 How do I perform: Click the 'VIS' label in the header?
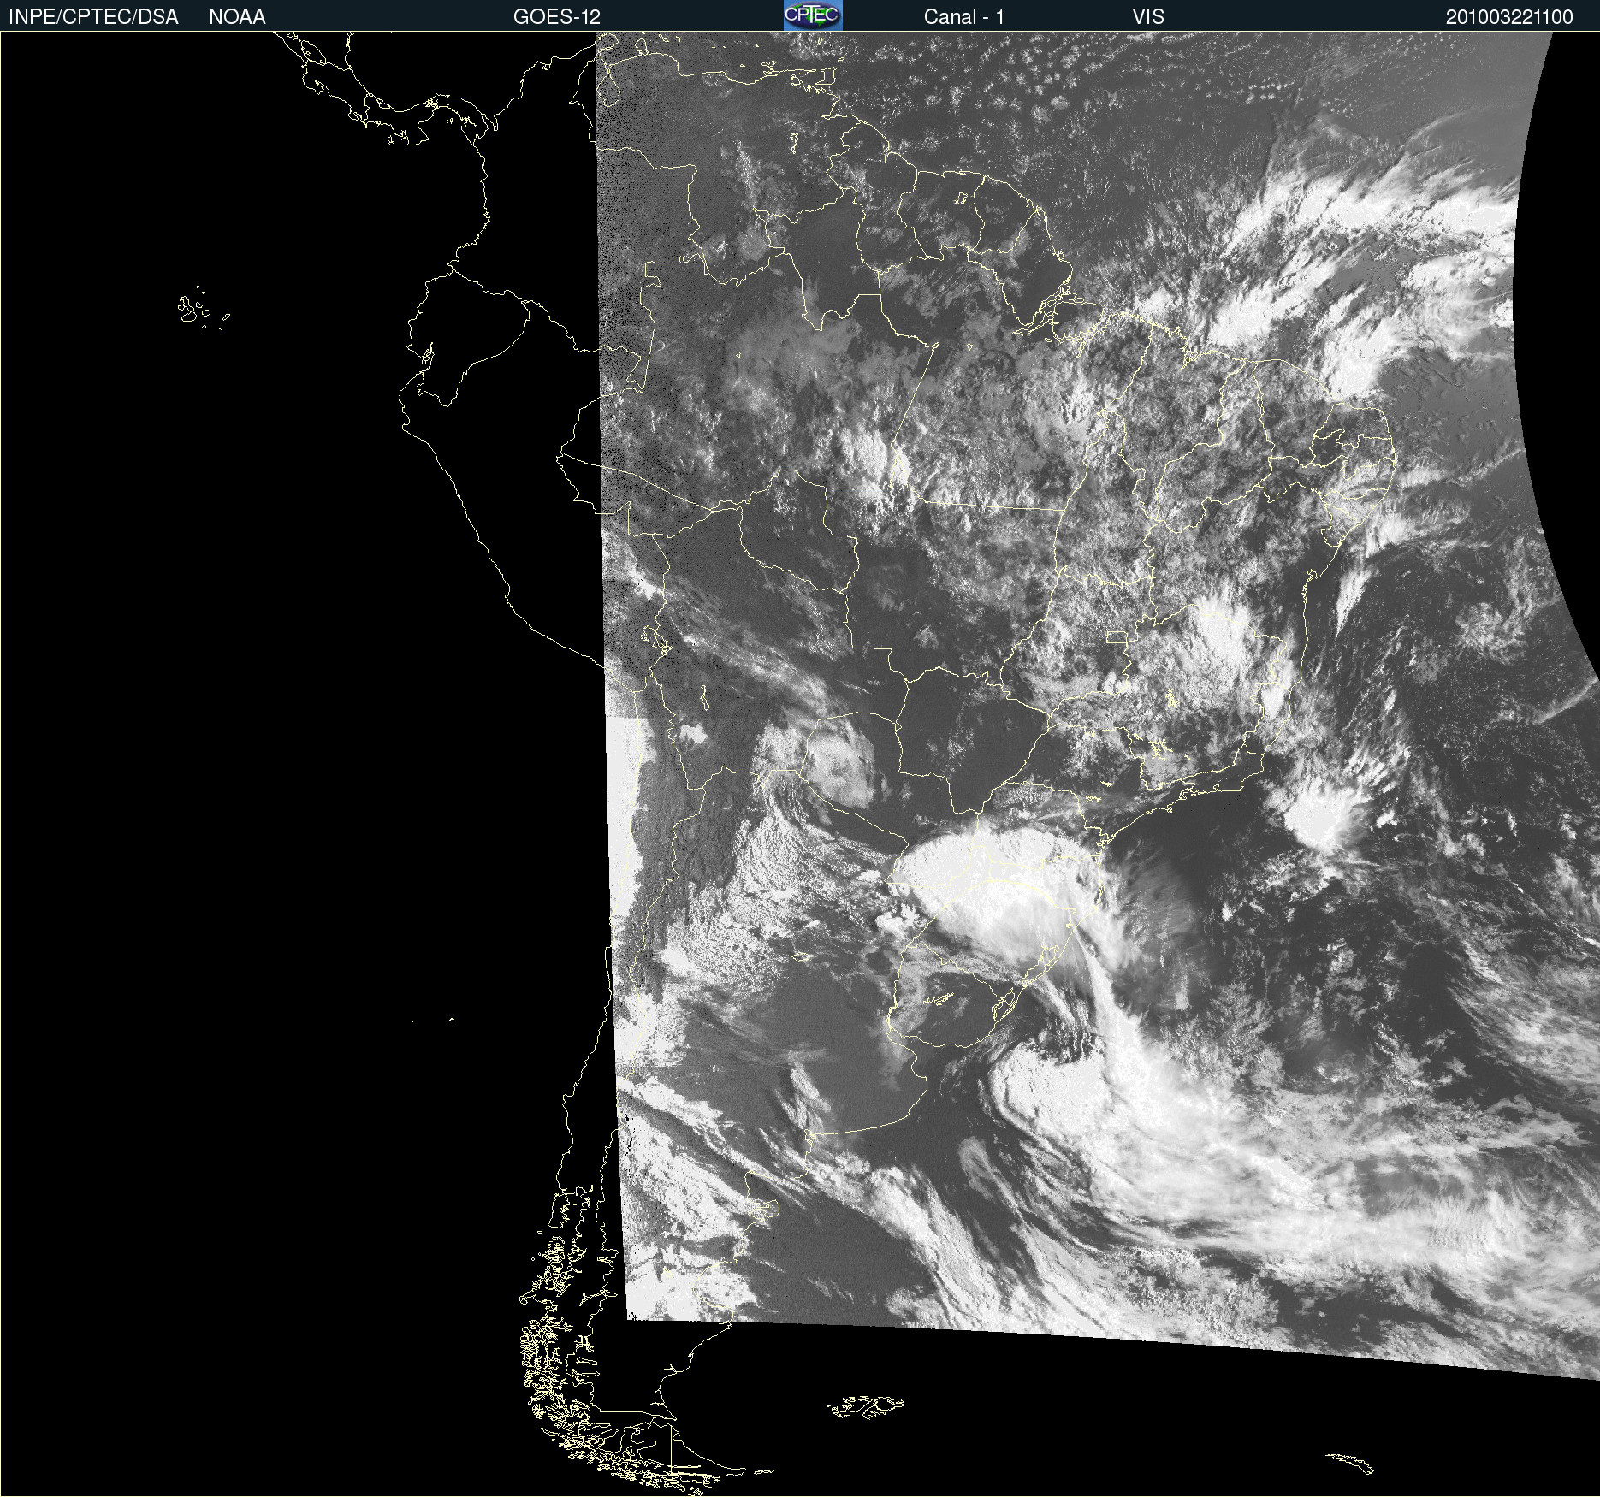pyautogui.click(x=1148, y=17)
